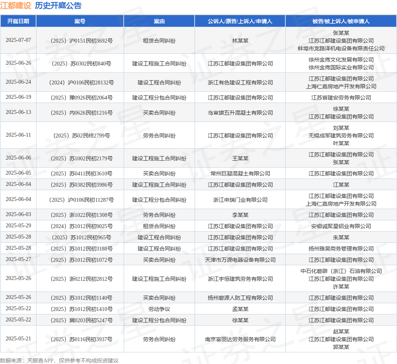Click the 劳动争议 case cause
Viewport: 397px width, 364px height.
[x=159, y=309]
